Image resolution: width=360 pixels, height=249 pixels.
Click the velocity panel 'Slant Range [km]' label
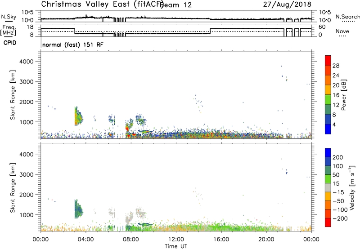13,188
